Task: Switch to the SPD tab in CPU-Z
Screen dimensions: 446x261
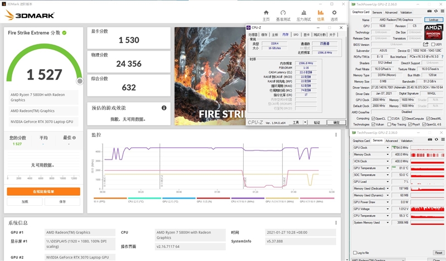Action: pos(296,35)
